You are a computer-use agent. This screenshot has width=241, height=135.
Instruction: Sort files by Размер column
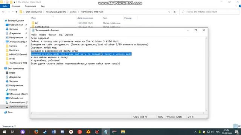coord(128,18)
